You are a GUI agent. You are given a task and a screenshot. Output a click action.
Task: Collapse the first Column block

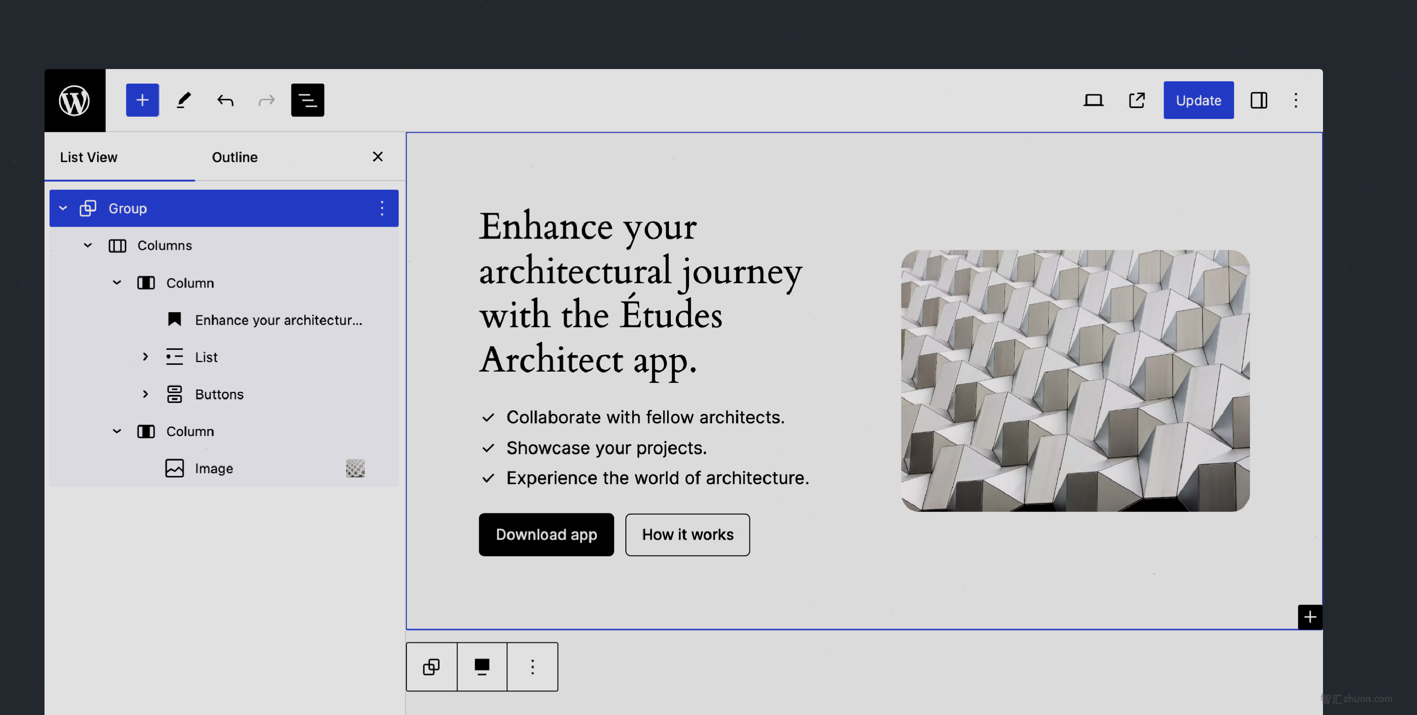tap(117, 283)
